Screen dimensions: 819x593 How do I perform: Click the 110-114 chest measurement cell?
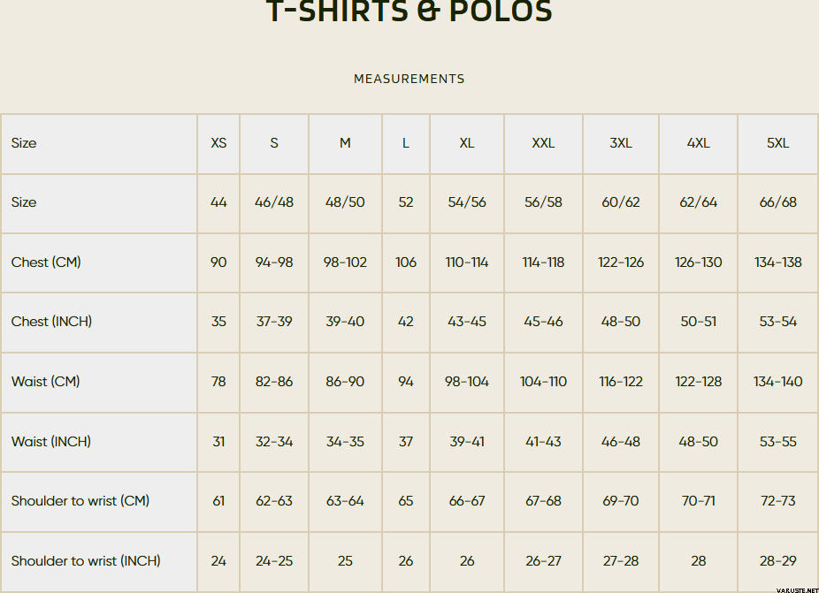(x=467, y=262)
